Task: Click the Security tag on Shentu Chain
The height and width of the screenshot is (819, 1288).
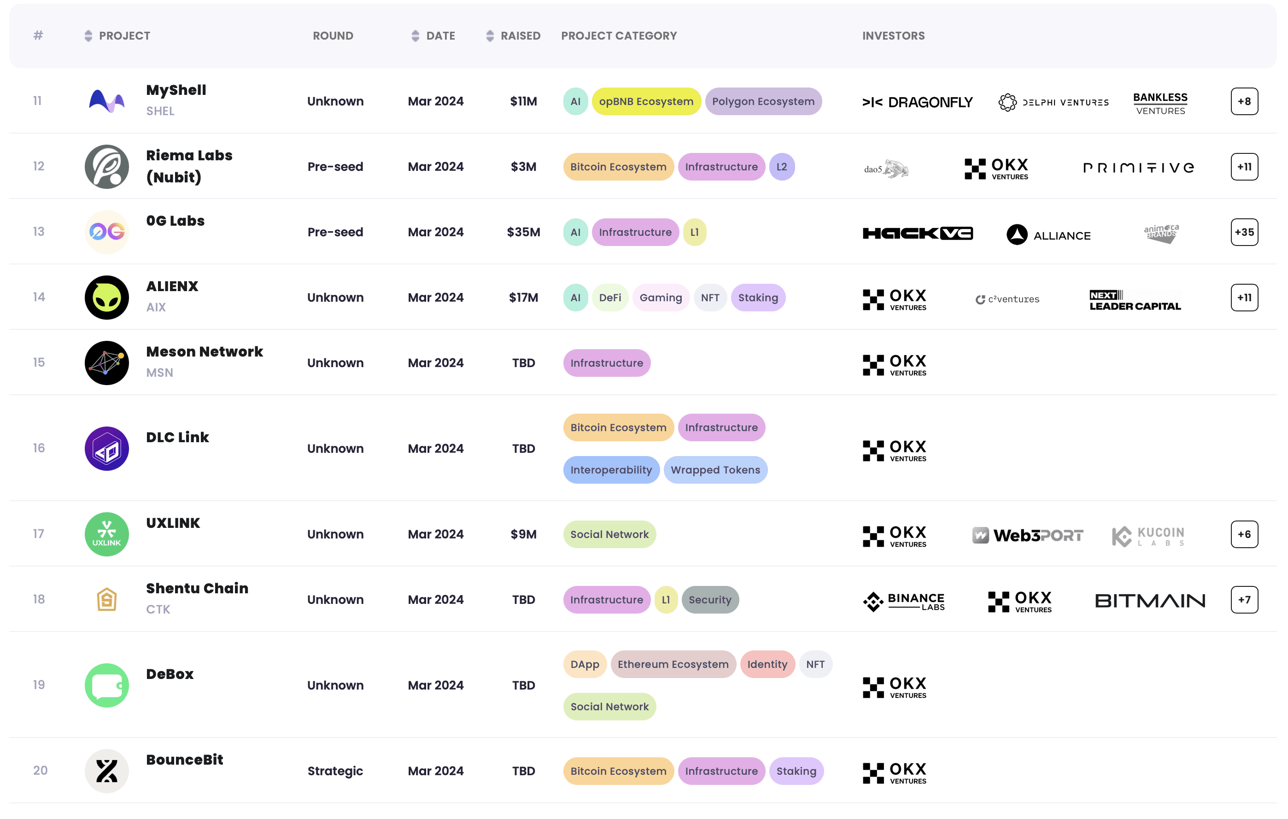Action: click(709, 600)
